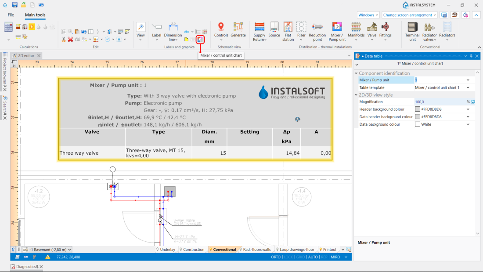Click the warning triangle in status bar
483x272 pixels.
pos(48,257)
